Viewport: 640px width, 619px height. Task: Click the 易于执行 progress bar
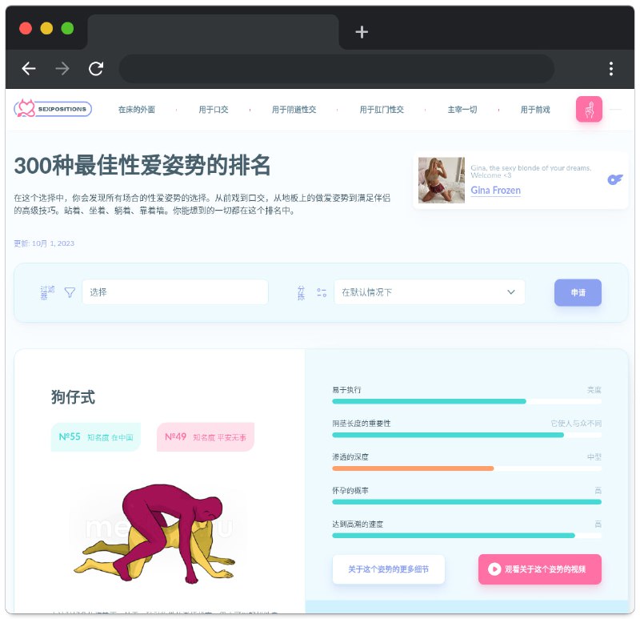pos(466,401)
